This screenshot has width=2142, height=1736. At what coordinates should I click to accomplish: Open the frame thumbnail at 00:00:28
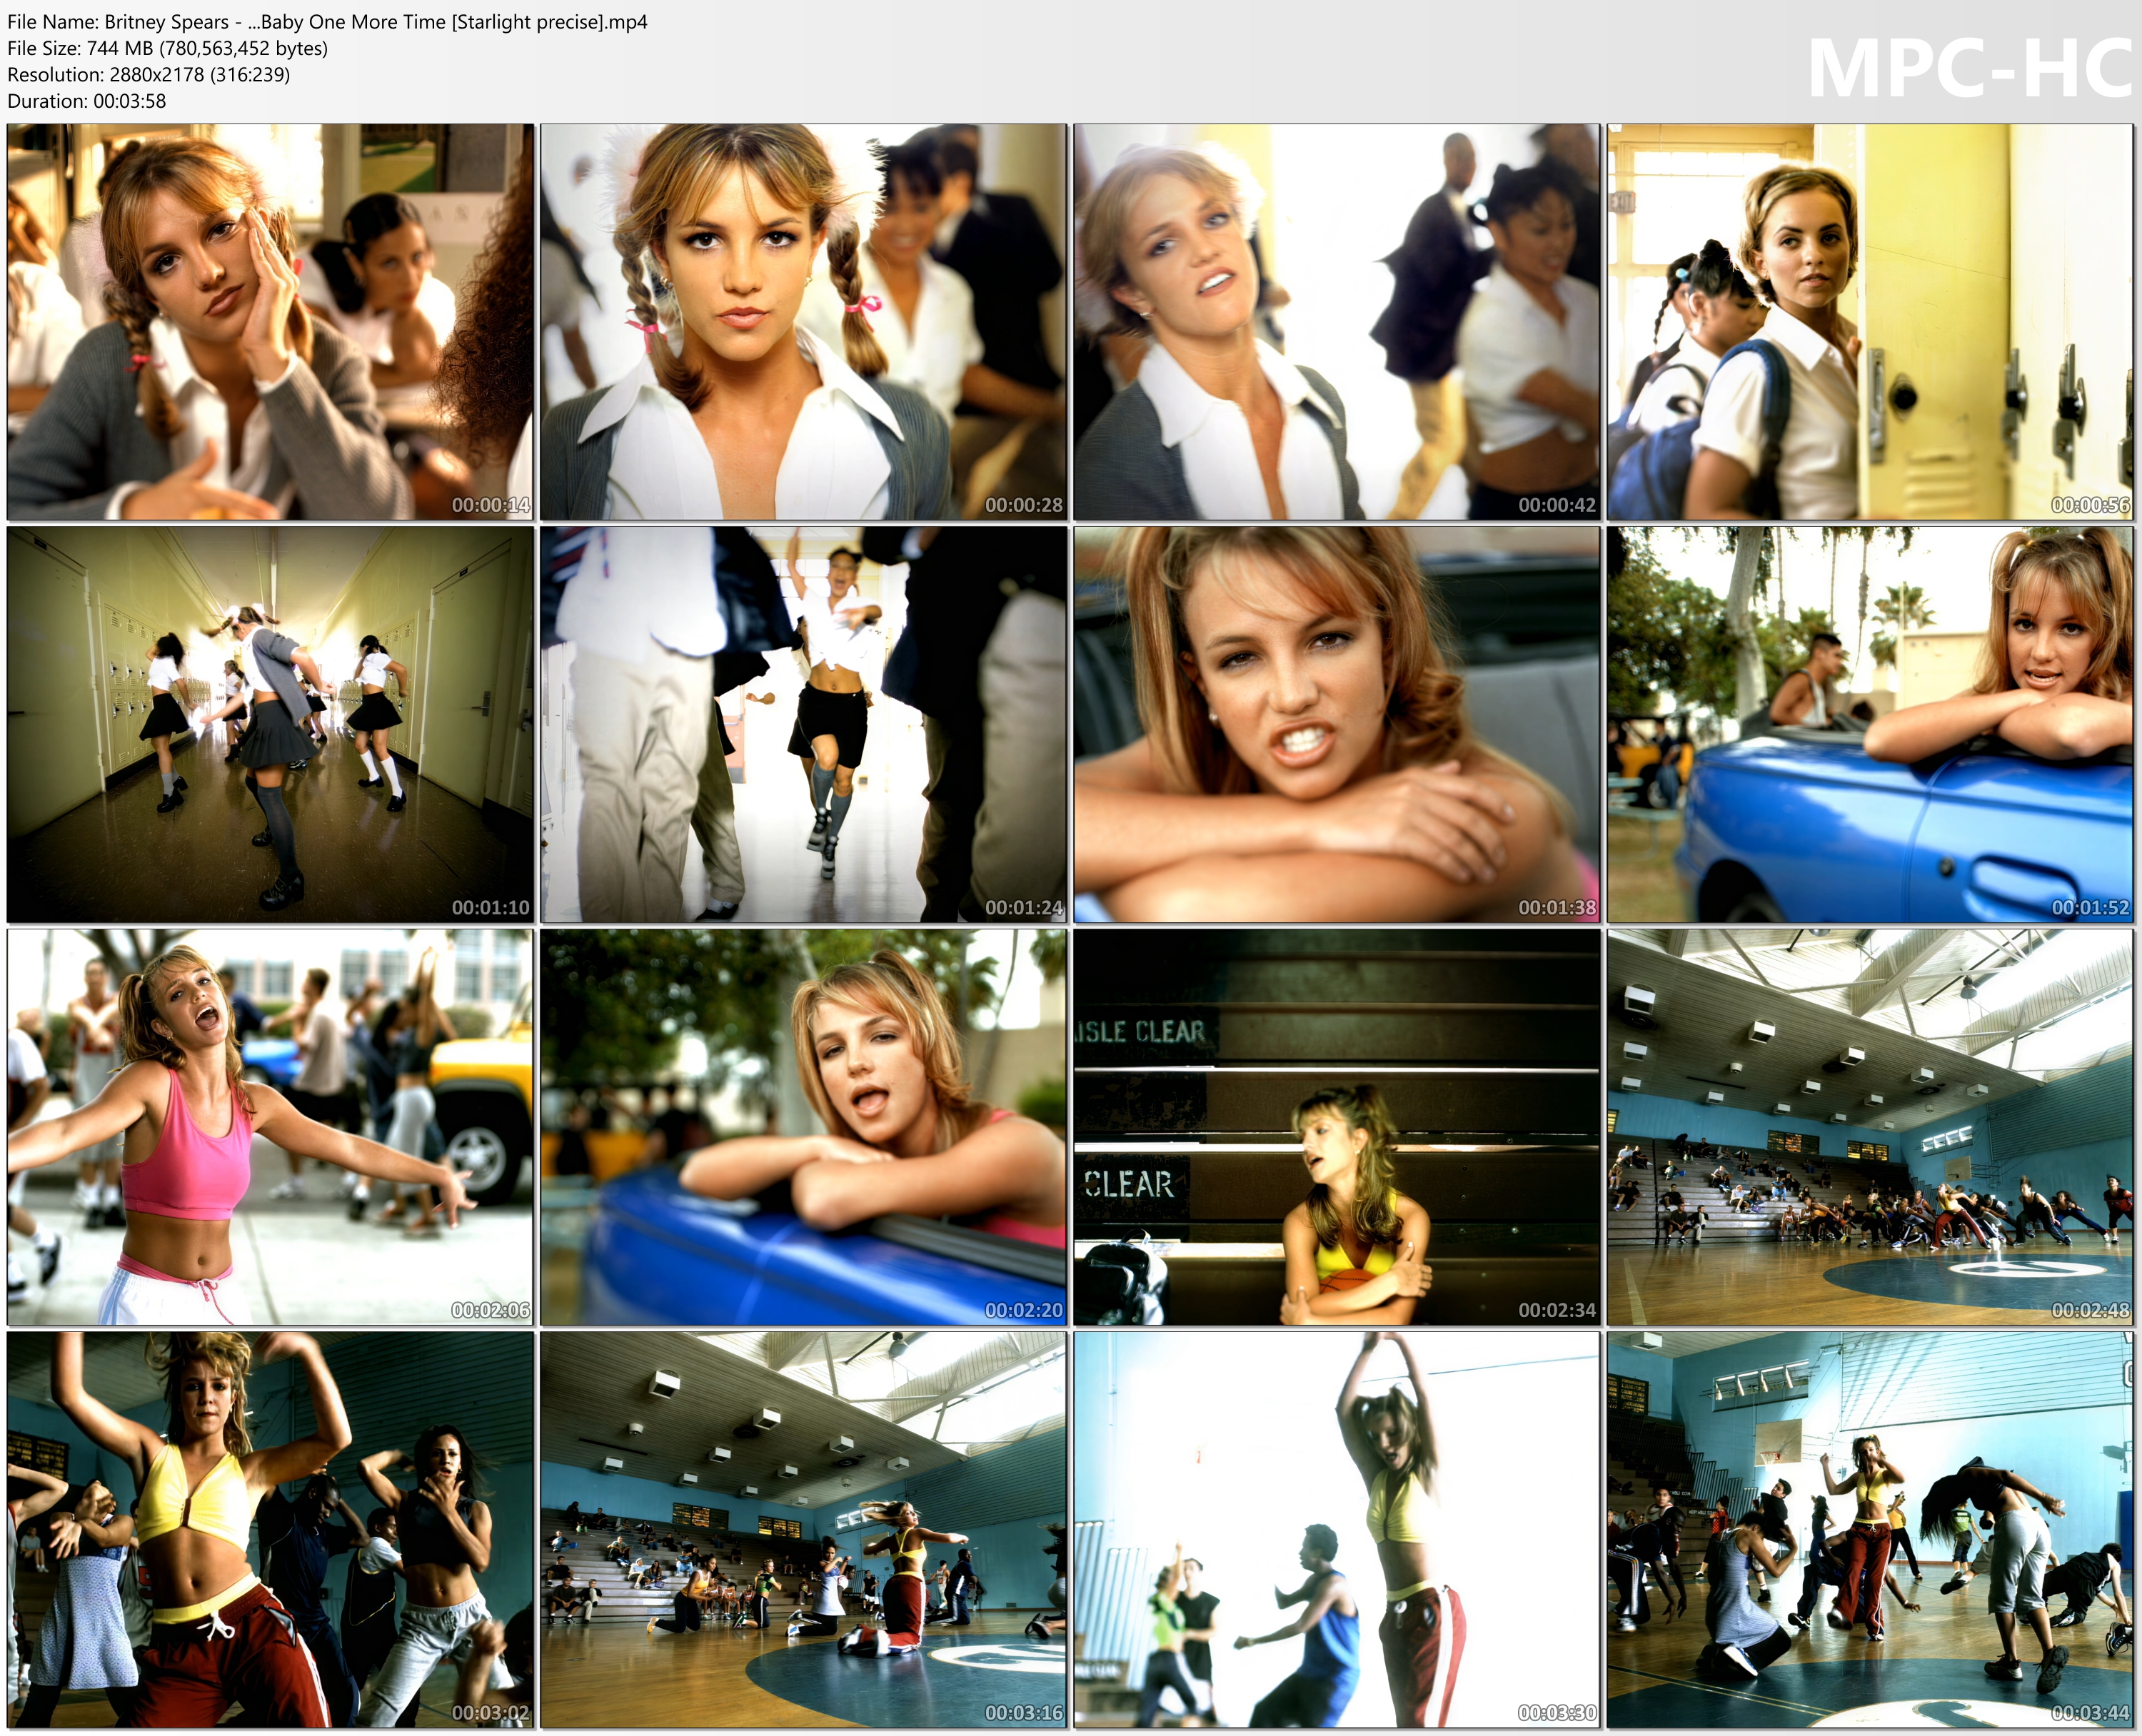804,321
